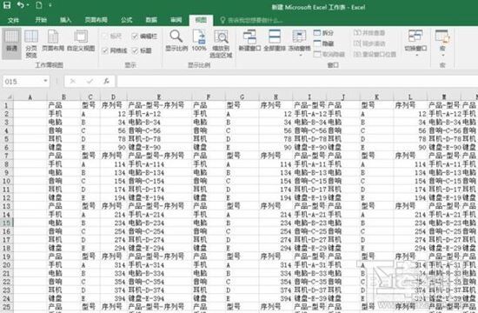Set zoom to 100% icon
Viewport: 478px width, 313px height.
coord(199,37)
